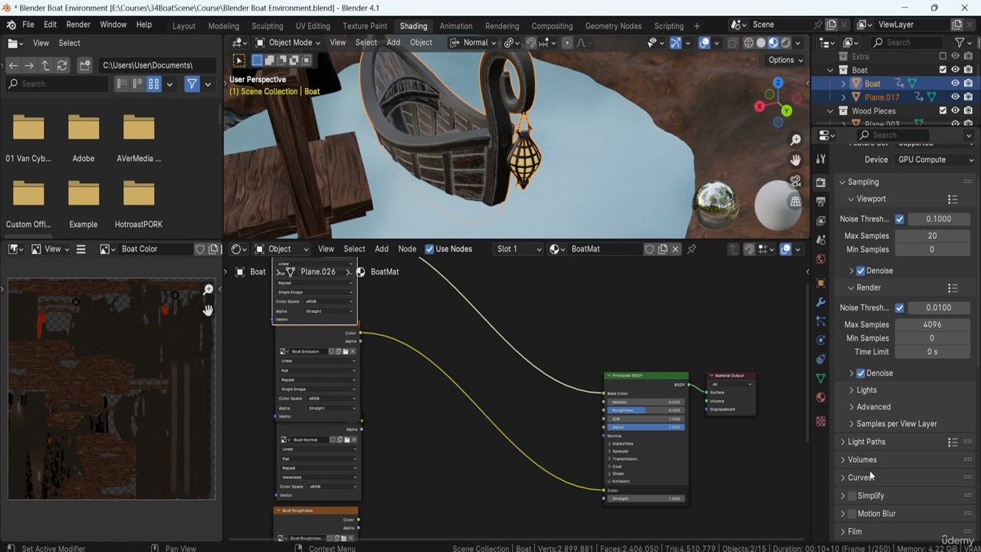Click the file browser path field
Viewport: 981px width, 552px height.
click(x=158, y=65)
